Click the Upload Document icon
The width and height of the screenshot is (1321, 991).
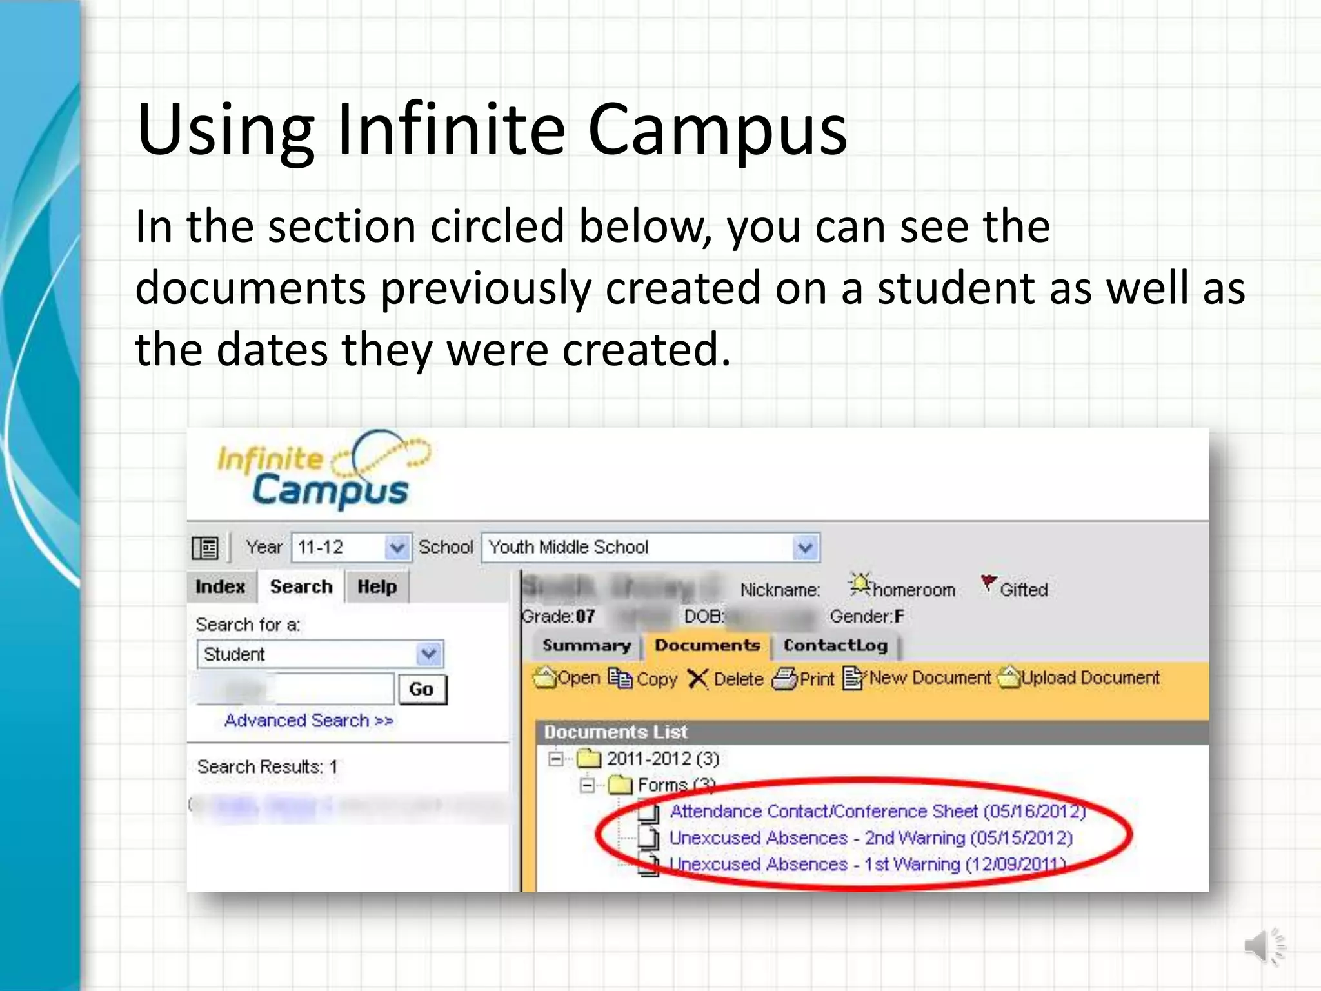pyautogui.click(x=1009, y=677)
